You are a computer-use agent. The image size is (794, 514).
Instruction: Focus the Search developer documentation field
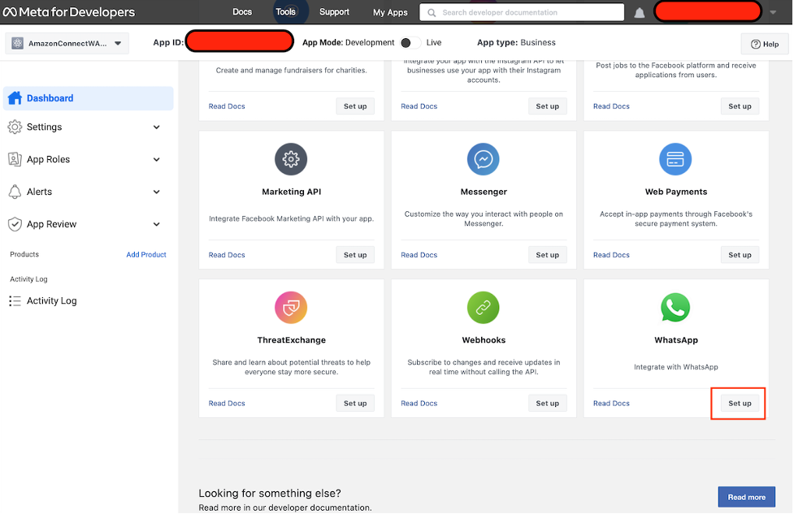point(522,13)
